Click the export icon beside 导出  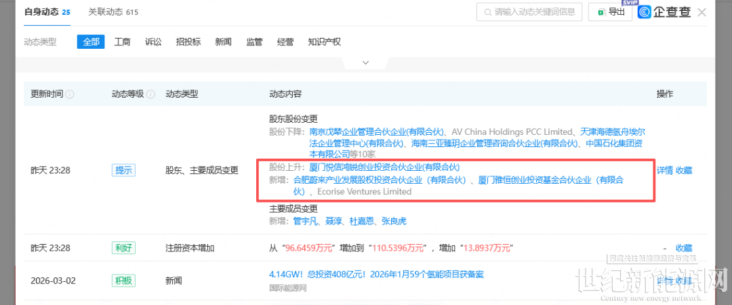point(600,12)
